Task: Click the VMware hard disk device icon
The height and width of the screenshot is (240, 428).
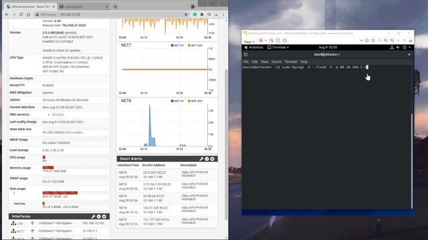Action: pos(367,41)
